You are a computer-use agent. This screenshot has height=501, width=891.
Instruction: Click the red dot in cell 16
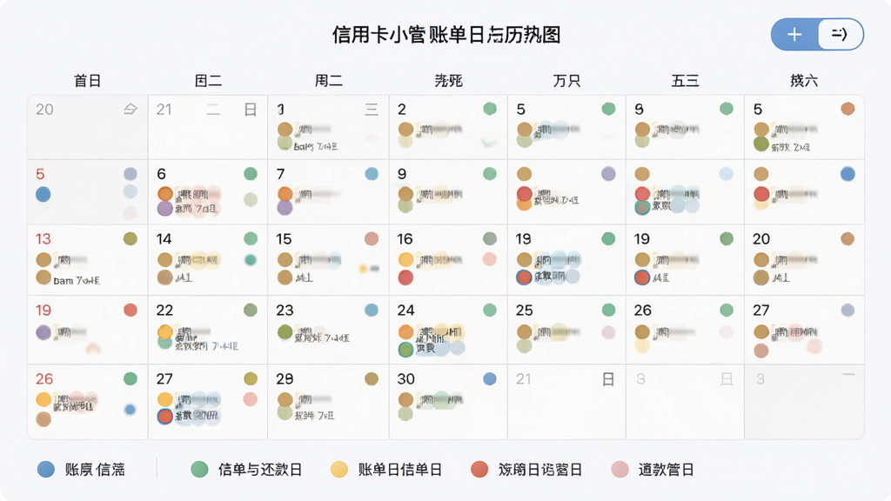click(405, 277)
